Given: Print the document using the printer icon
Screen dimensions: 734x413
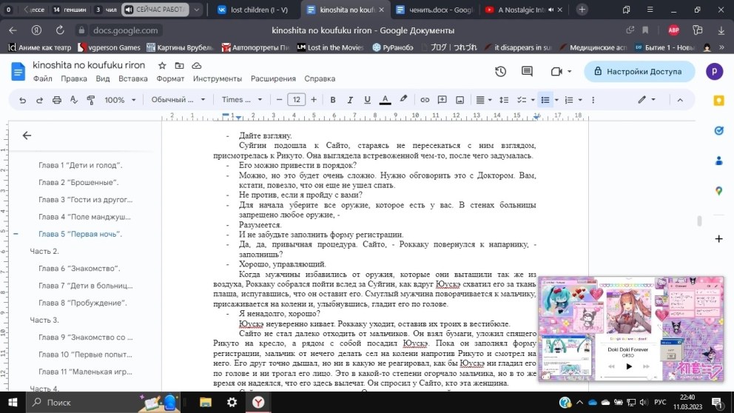Looking at the screenshot, I should (x=57, y=100).
